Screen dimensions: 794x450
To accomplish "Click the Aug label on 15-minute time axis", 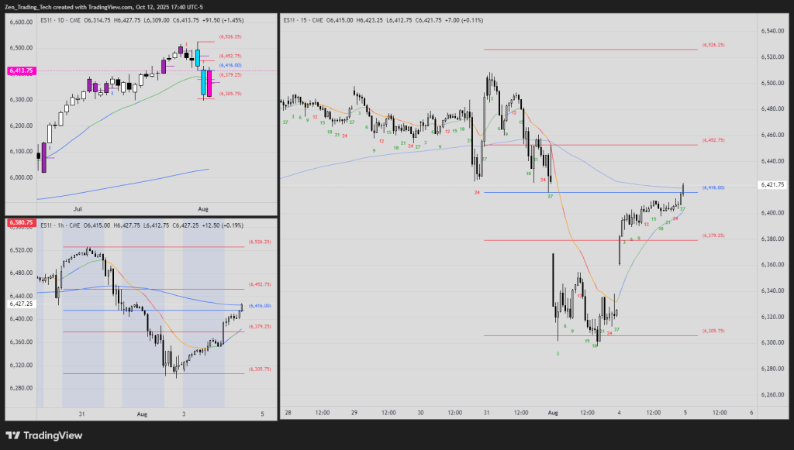I will click(552, 413).
